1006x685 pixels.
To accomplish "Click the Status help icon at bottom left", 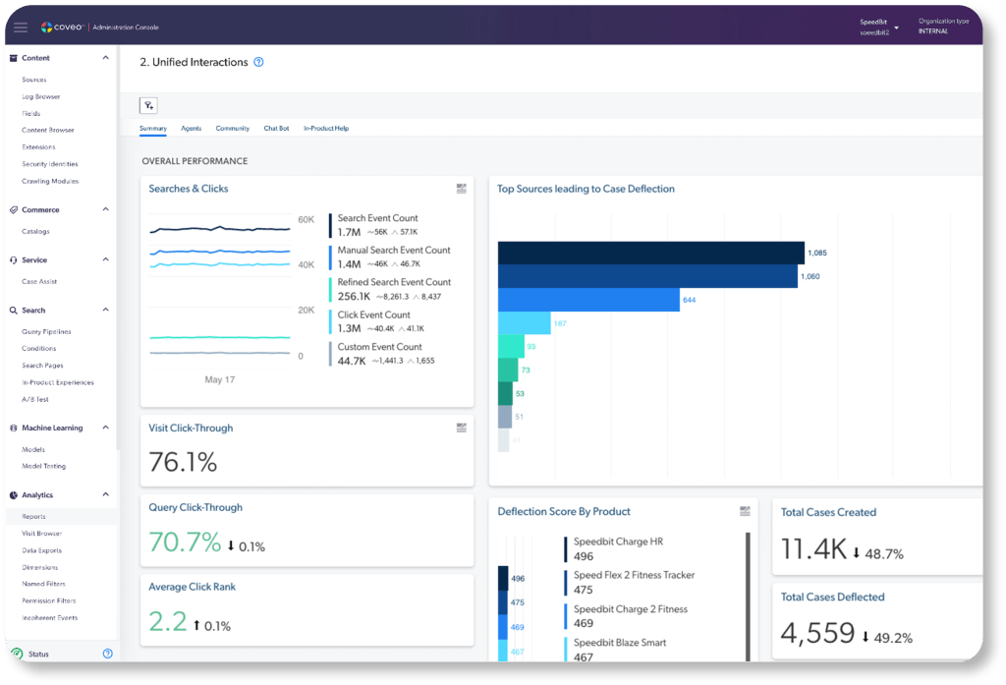I will click(x=107, y=654).
